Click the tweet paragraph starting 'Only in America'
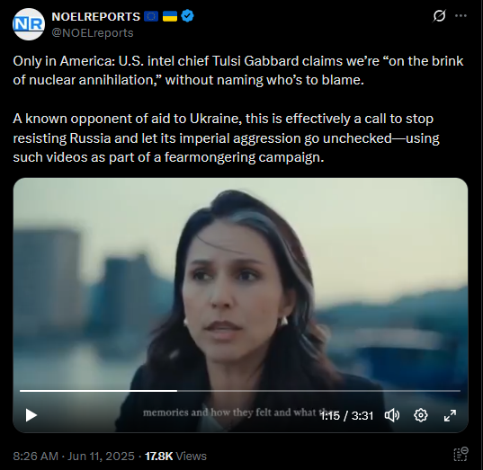The width and height of the screenshot is (483, 470). tap(237, 70)
